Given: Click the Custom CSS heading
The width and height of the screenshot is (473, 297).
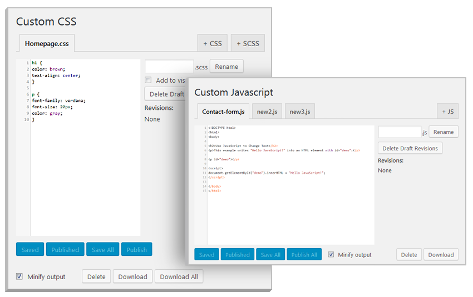Looking at the screenshot, I should point(46,21).
